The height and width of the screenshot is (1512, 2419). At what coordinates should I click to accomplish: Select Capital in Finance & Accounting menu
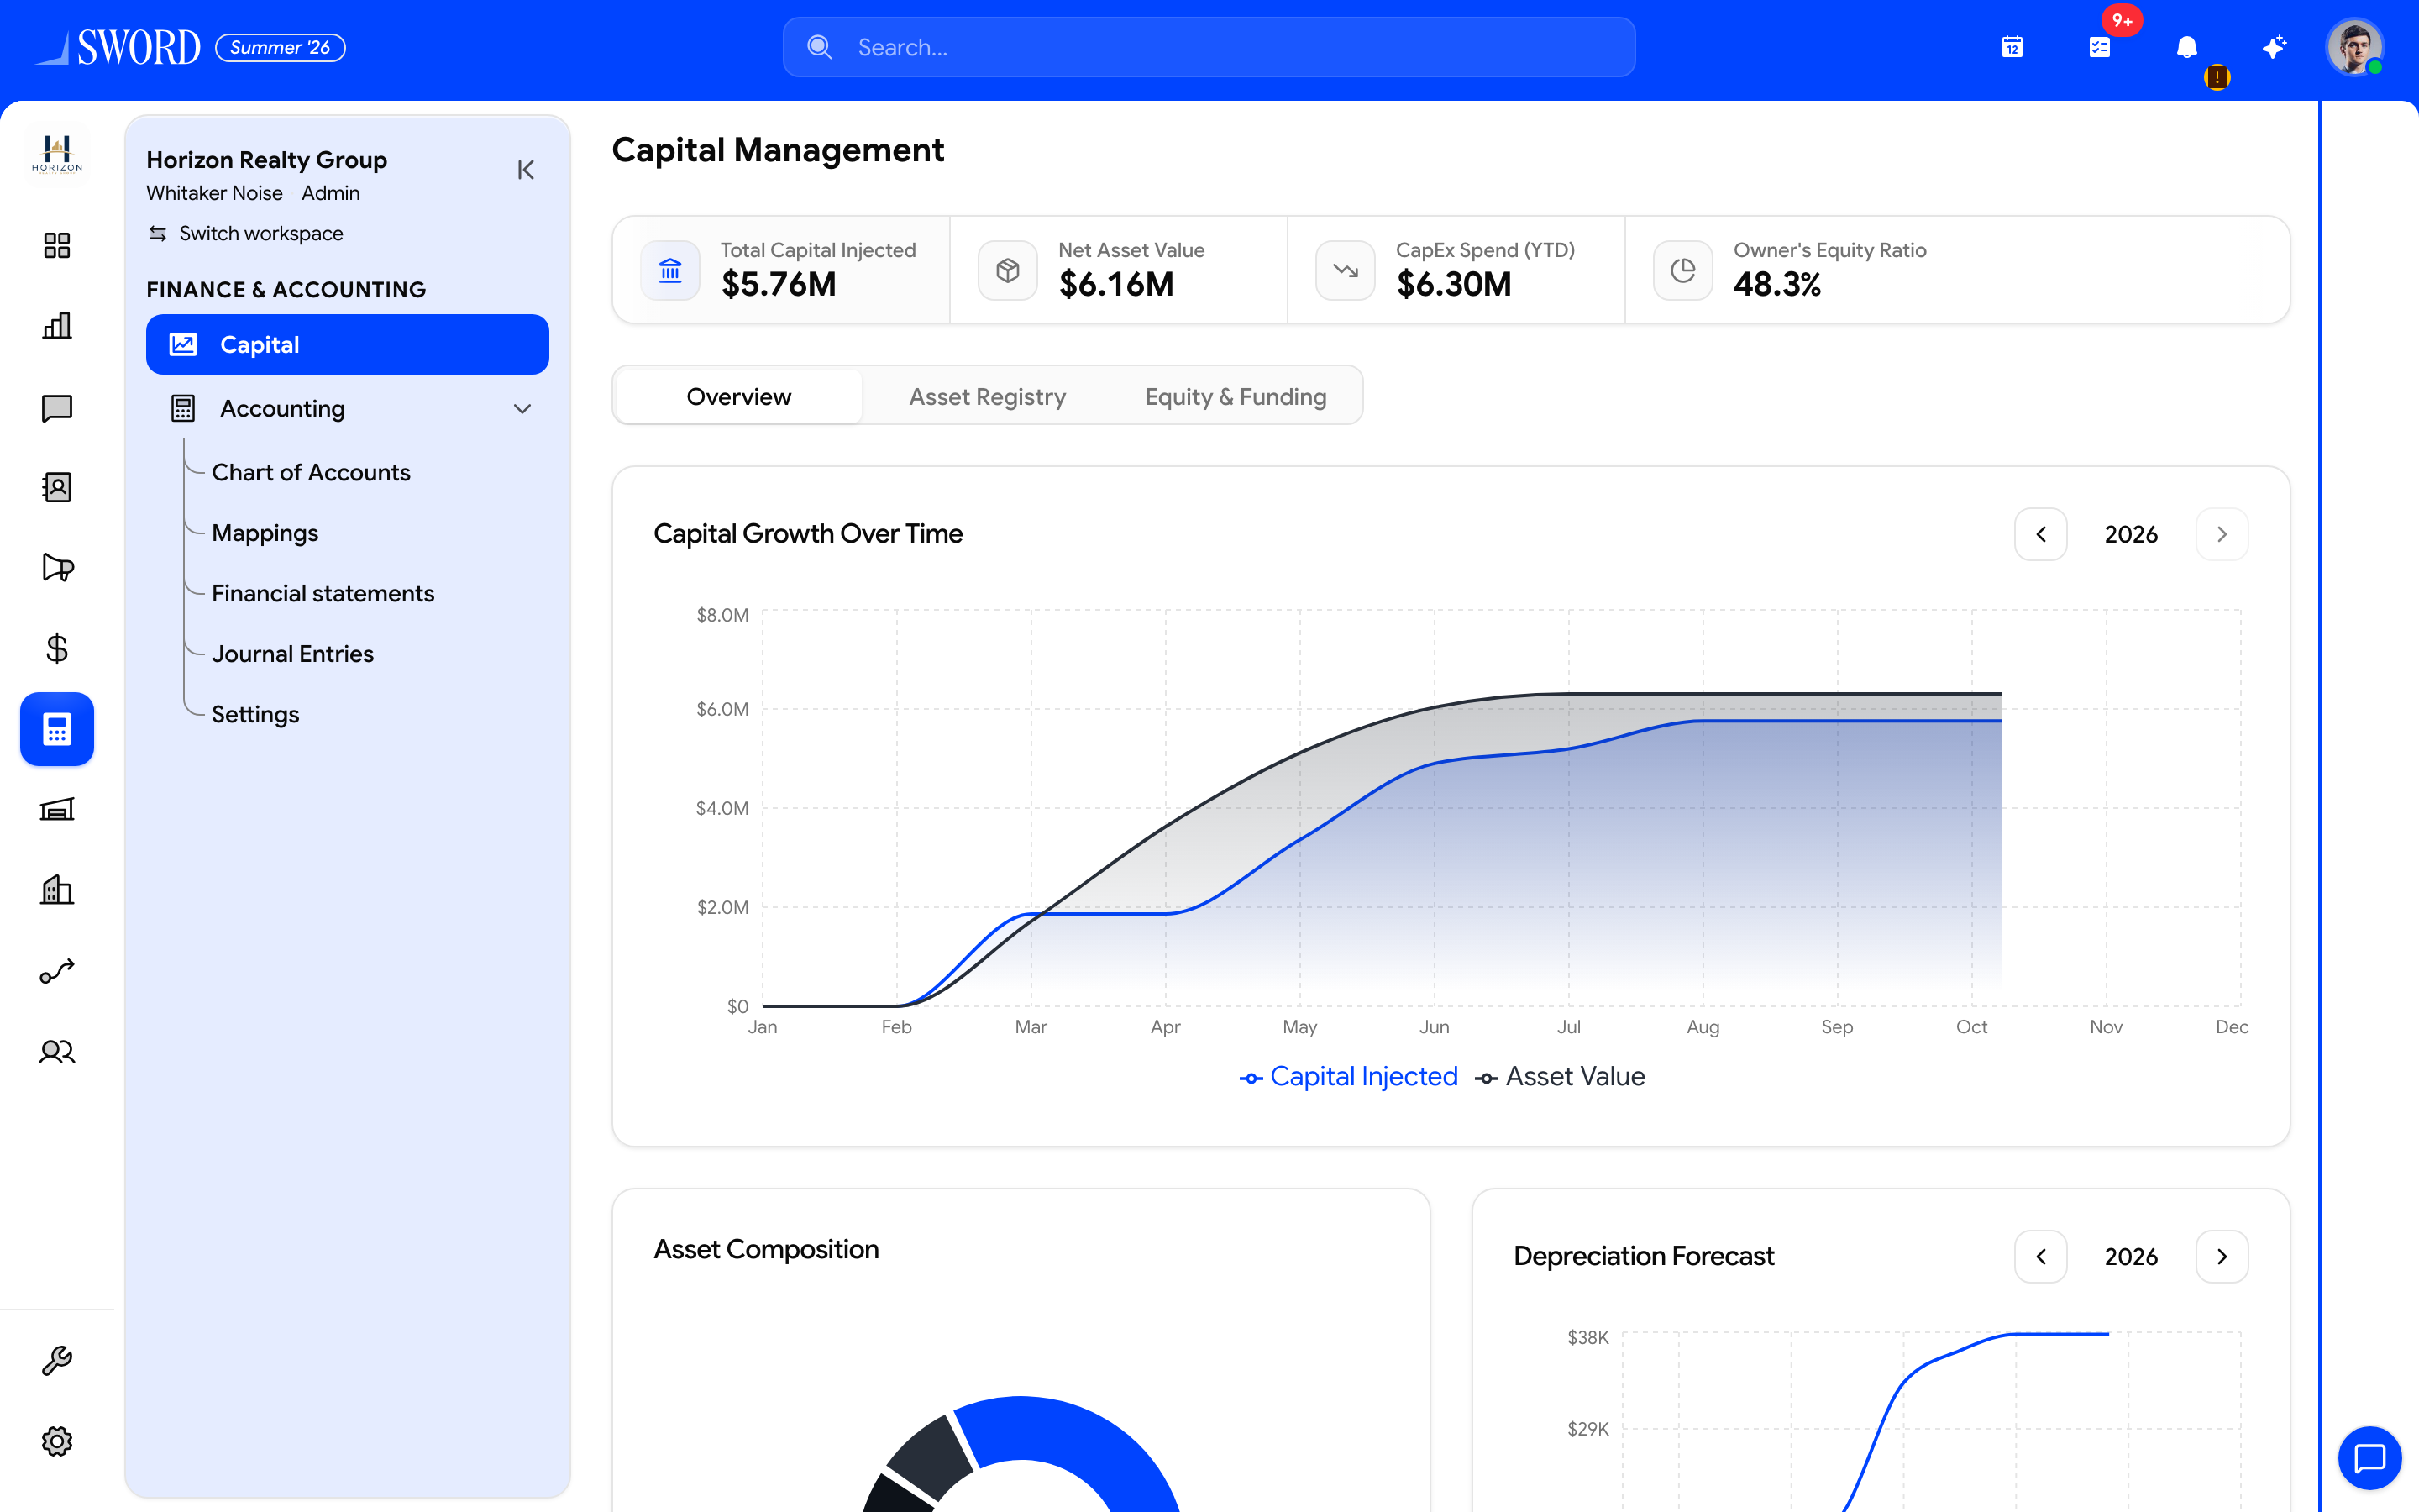pos(347,344)
